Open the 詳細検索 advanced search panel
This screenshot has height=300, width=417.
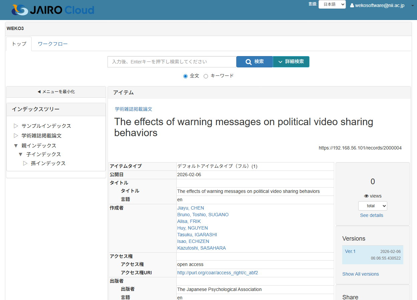[291, 62]
